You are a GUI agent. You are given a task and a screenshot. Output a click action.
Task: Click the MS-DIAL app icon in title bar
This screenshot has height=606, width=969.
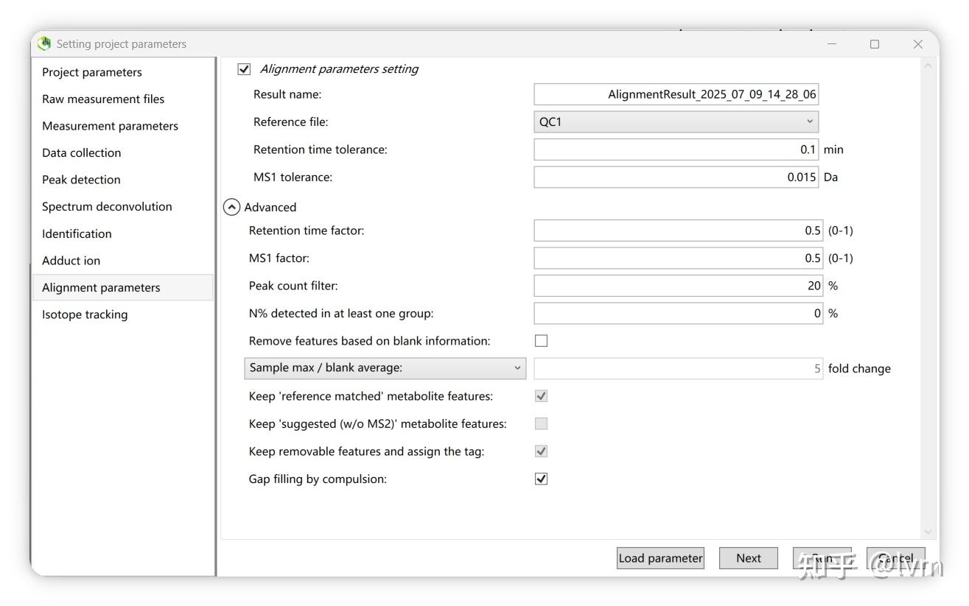click(x=45, y=44)
